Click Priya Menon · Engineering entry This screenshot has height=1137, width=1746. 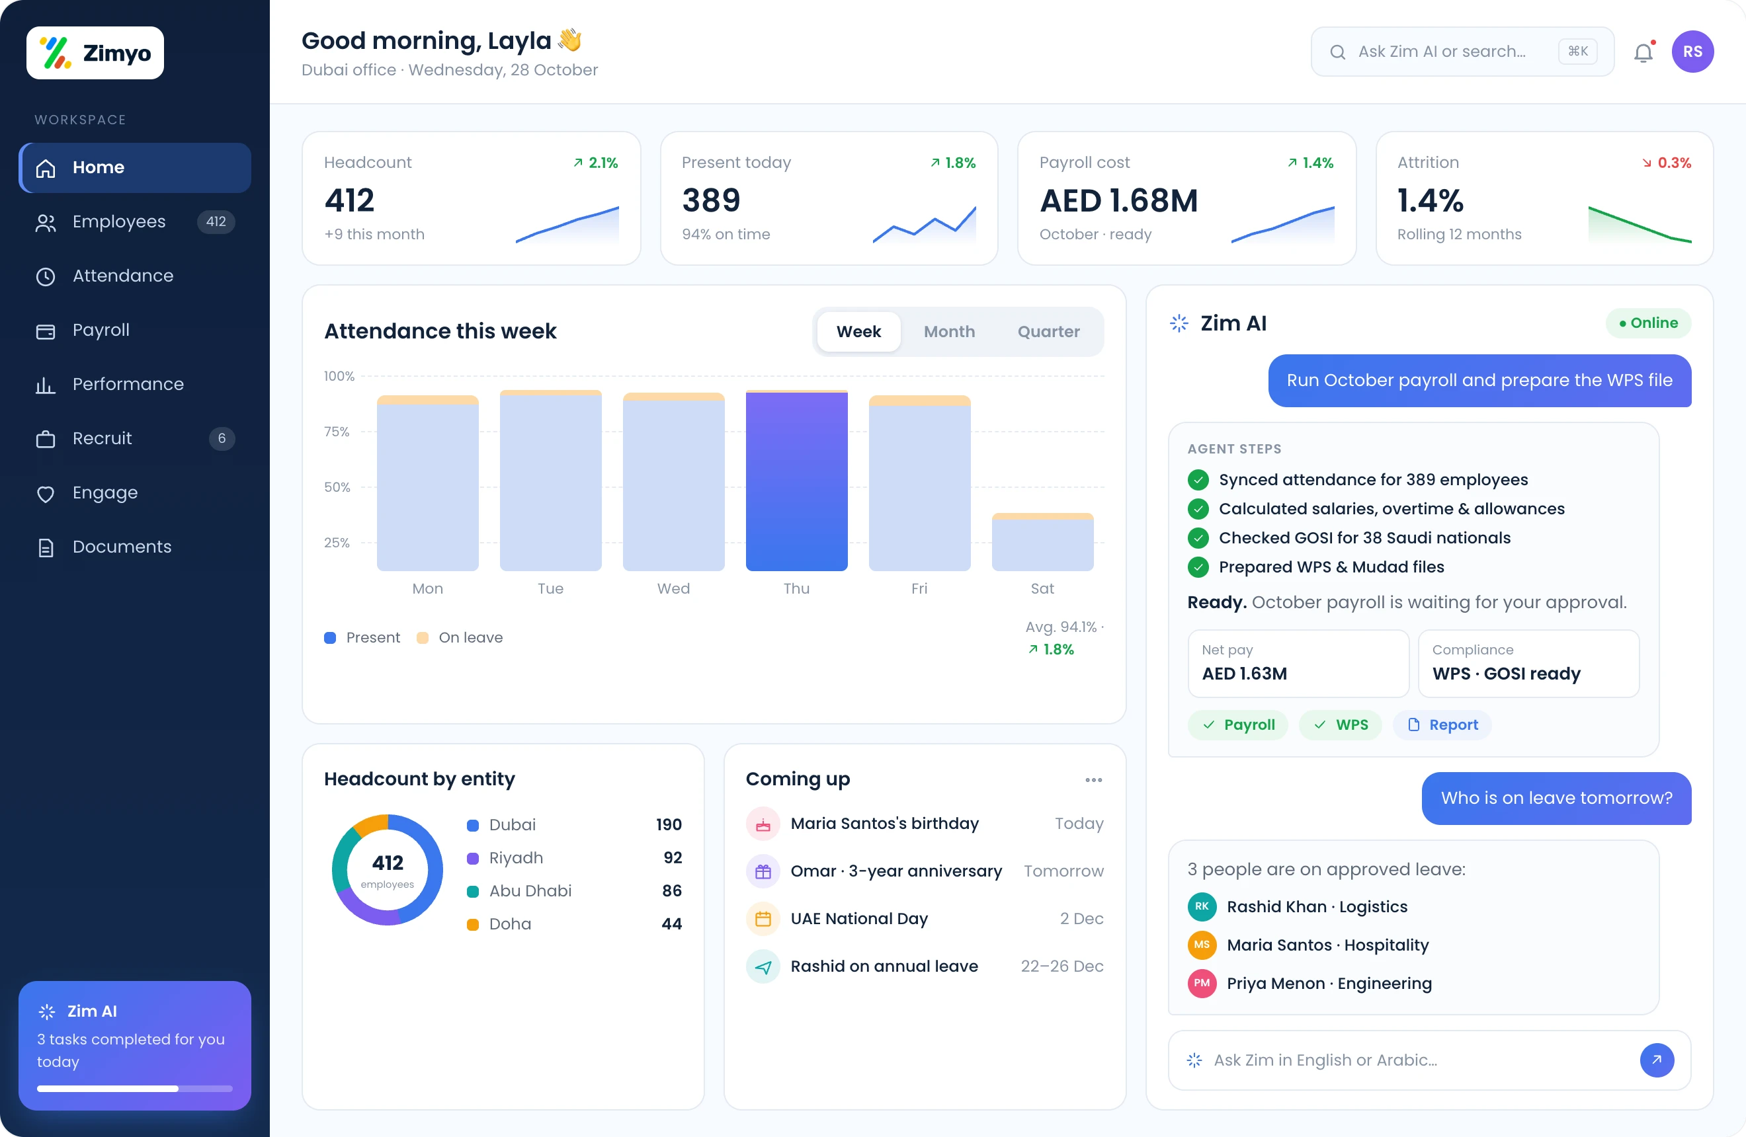(x=1309, y=983)
